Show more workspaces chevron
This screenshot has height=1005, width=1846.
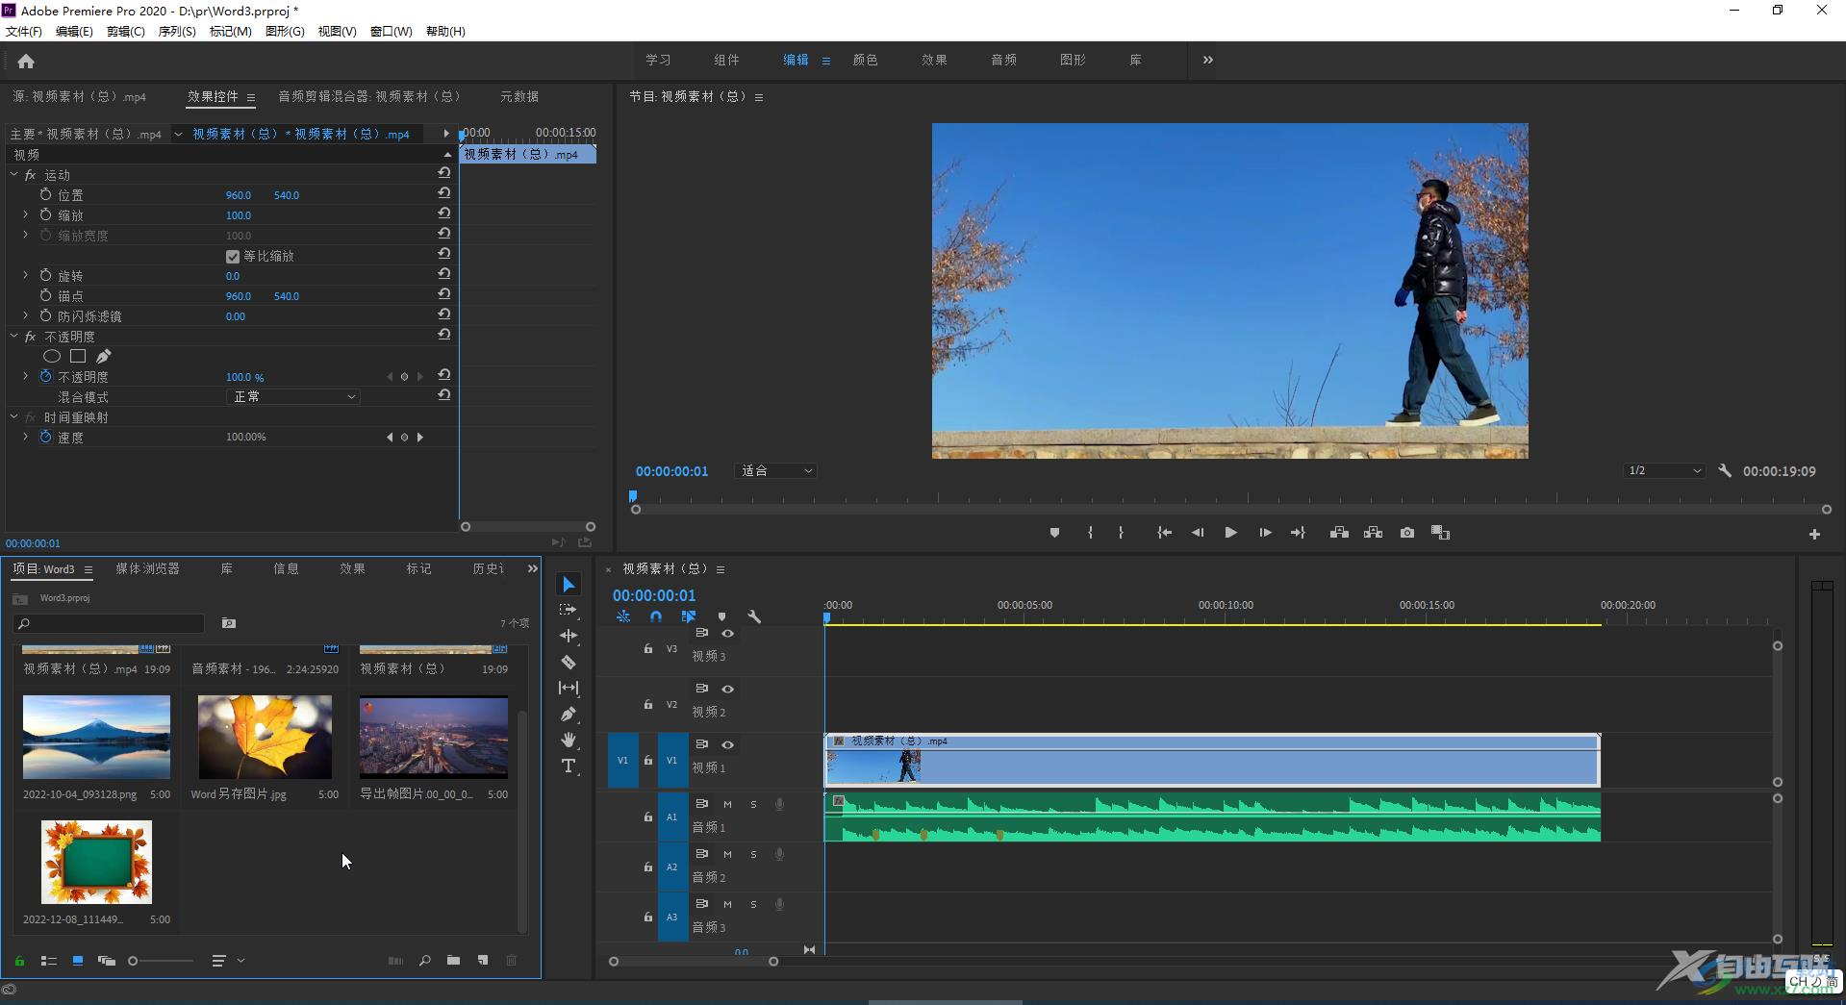1207,60
